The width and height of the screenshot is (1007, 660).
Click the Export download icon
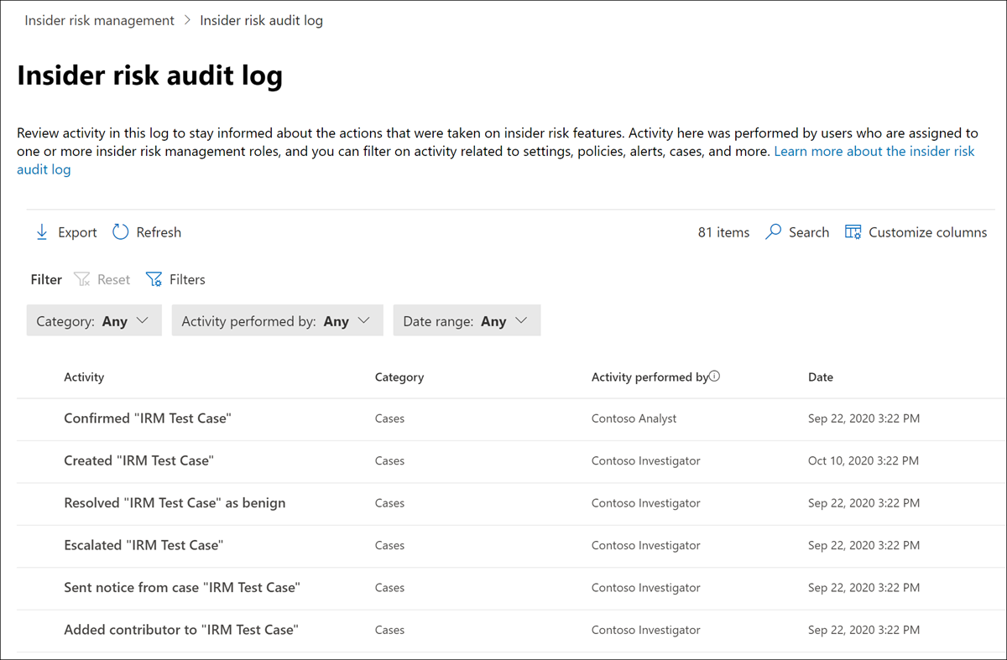click(42, 231)
